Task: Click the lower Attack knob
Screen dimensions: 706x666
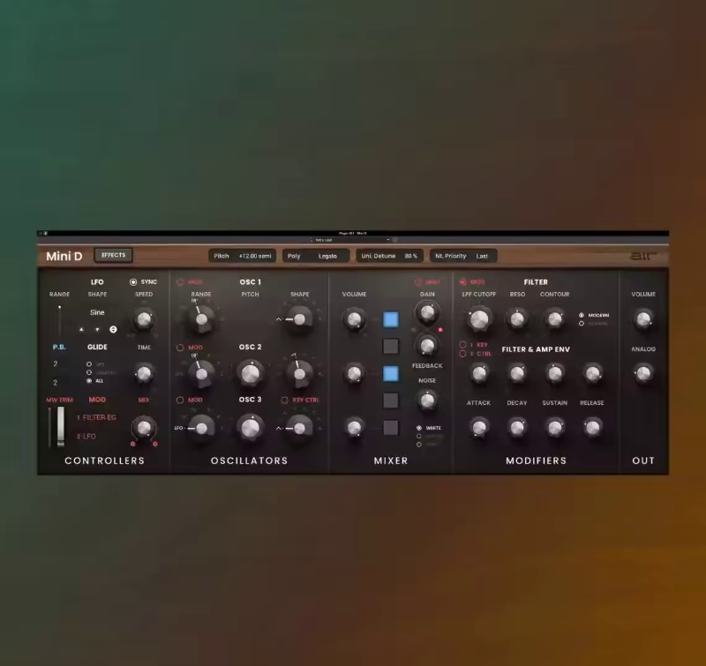Action: pos(478,427)
